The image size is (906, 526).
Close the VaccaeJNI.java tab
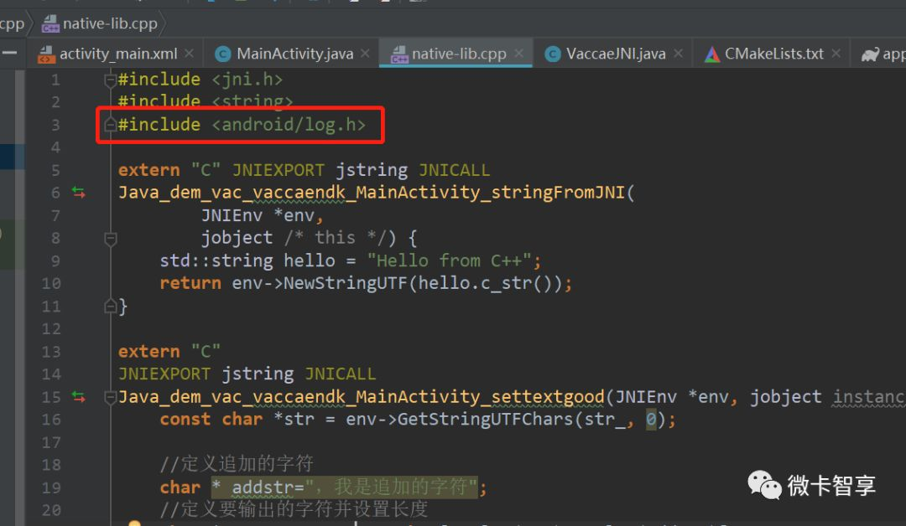click(678, 54)
